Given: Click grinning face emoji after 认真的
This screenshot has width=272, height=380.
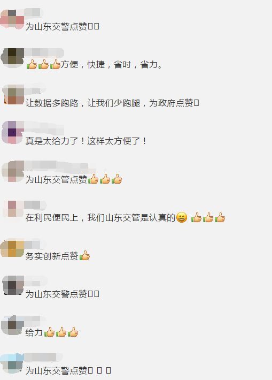Looking at the screenshot, I should (x=182, y=217).
